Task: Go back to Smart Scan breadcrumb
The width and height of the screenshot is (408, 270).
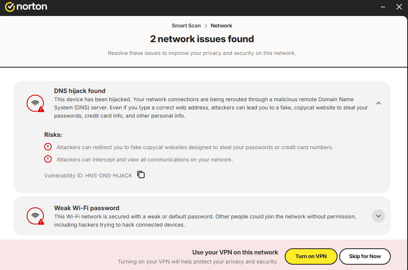Action: point(186,25)
